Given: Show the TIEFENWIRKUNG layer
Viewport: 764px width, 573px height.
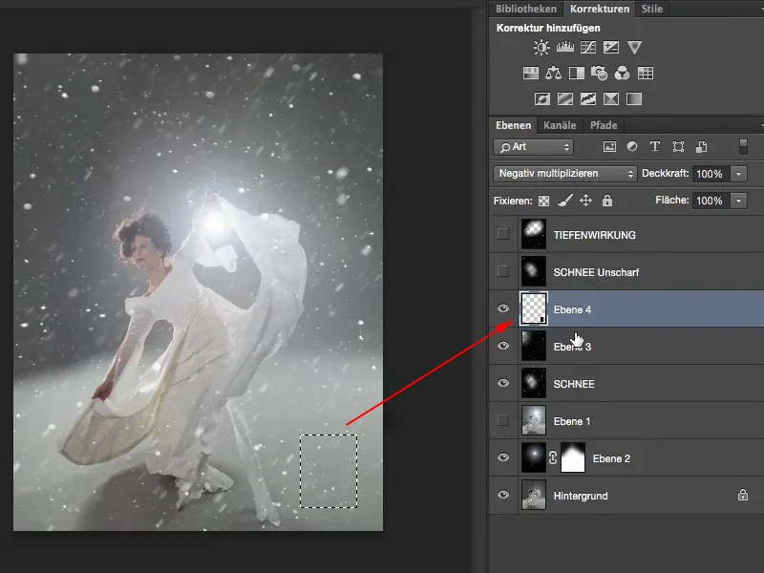Looking at the screenshot, I should pyautogui.click(x=503, y=234).
